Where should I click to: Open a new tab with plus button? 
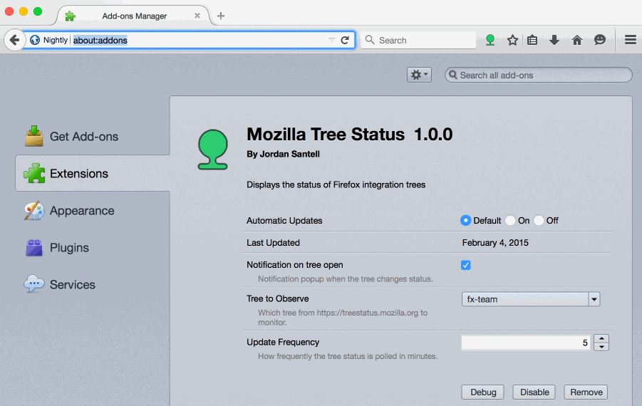pyautogui.click(x=221, y=16)
